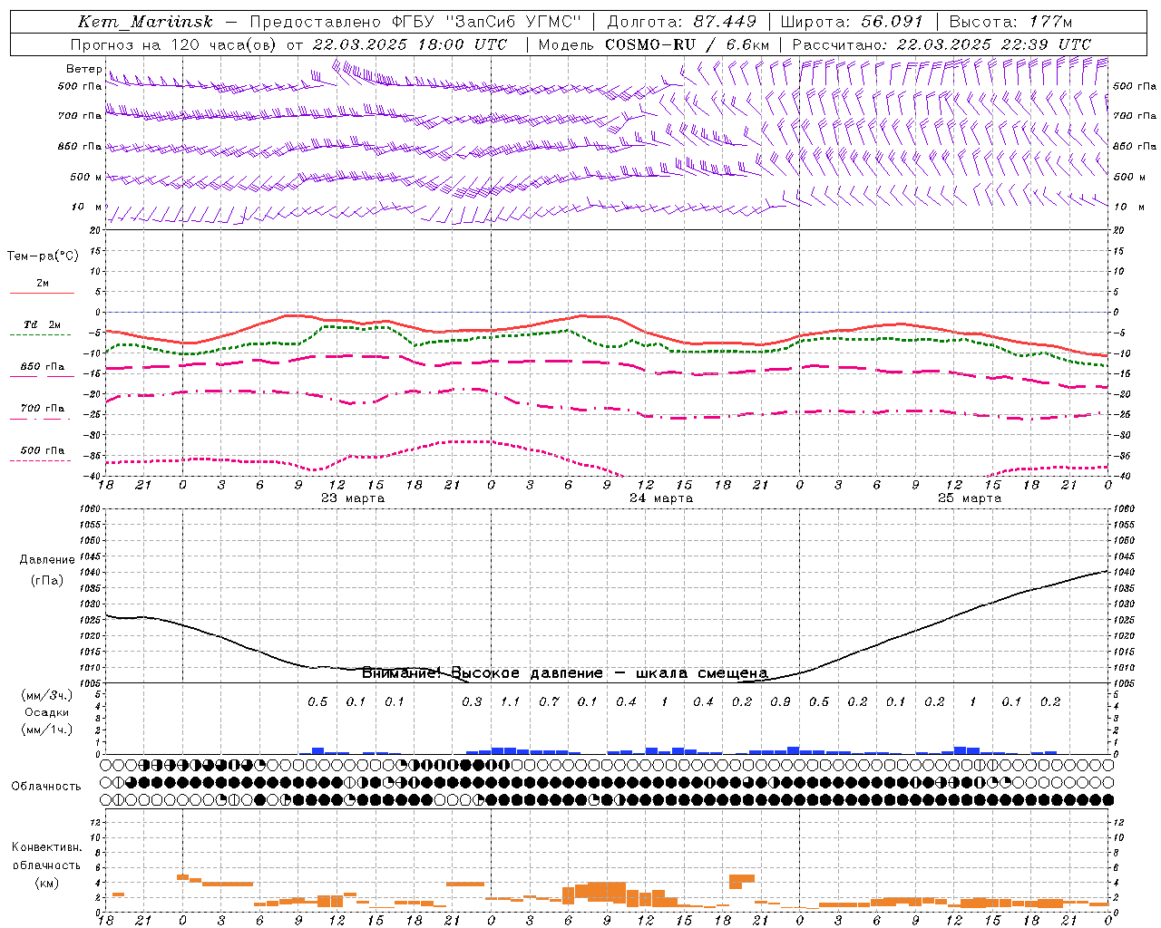Click the Внимание! Высокое давление warning text
1161x928 pixels.
(564, 673)
